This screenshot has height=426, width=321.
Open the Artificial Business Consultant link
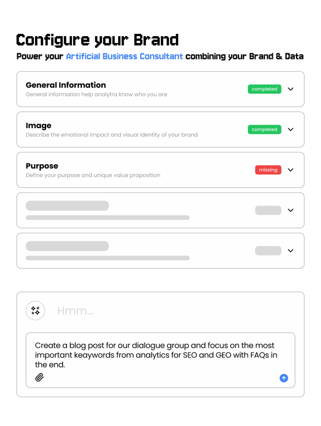click(124, 56)
